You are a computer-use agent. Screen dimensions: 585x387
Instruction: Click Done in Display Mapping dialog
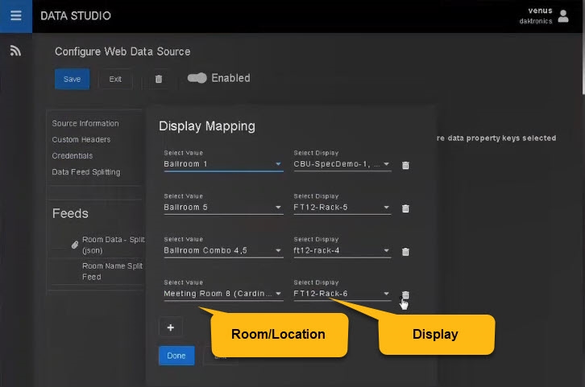176,356
